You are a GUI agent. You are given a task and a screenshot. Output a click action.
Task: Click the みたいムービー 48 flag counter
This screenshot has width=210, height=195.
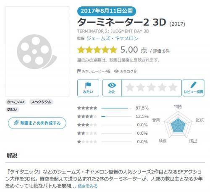tap(94, 71)
